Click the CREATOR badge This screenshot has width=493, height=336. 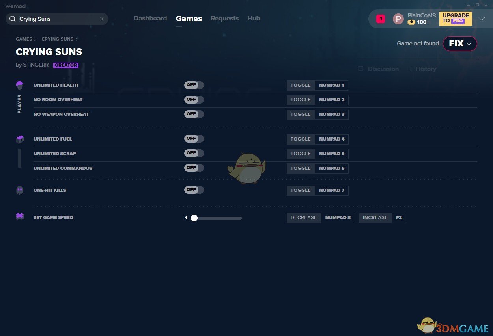coord(66,65)
